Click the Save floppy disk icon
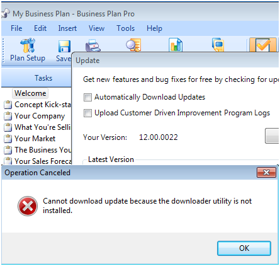Viewport: 280px width, 266px height. (64, 46)
